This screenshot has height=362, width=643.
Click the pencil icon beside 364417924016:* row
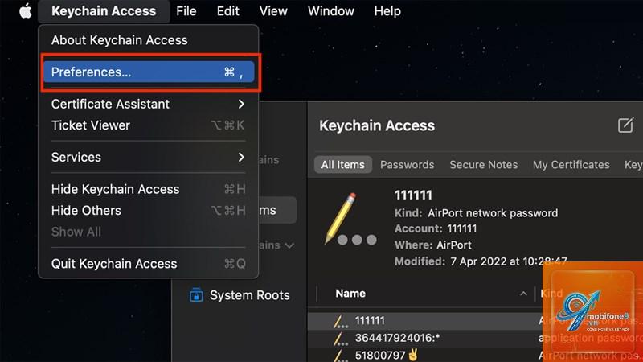coord(340,339)
